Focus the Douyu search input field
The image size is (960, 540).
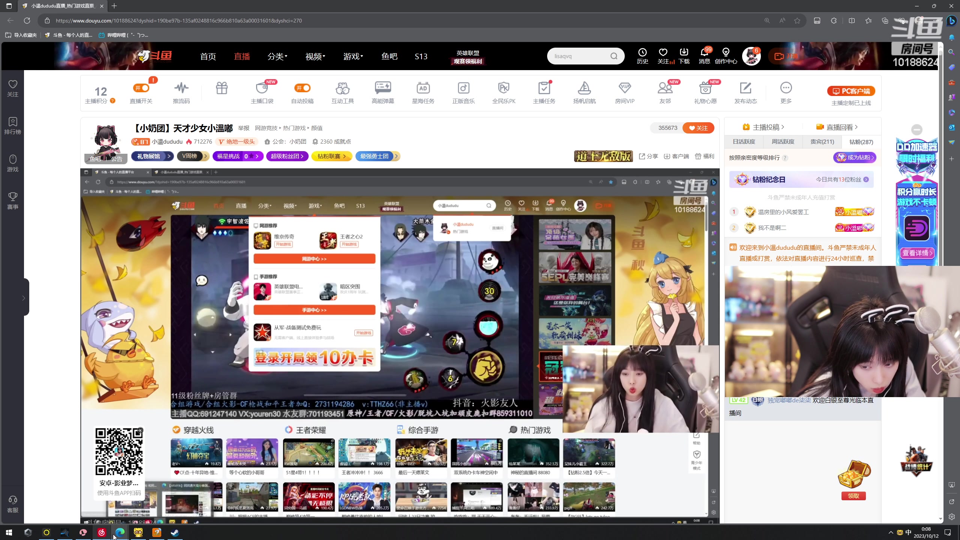coord(579,56)
